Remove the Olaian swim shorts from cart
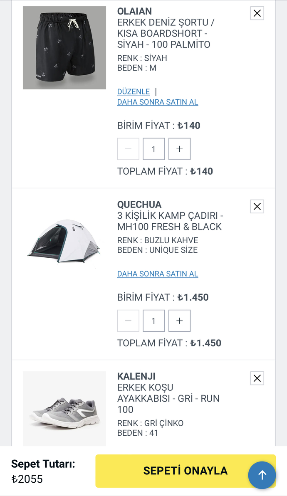 pos(257,13)
